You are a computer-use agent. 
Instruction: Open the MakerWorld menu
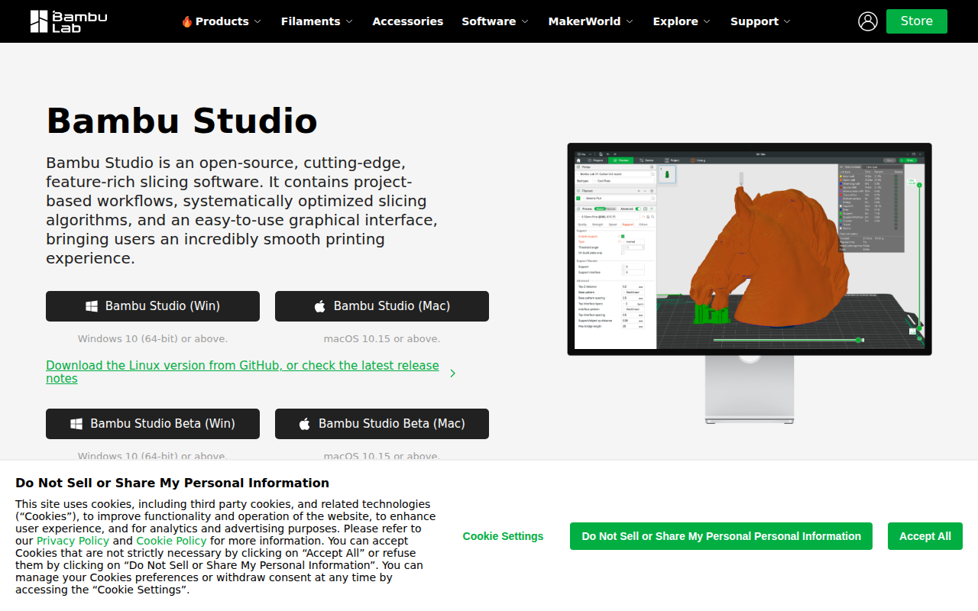(x=591, y=21)
